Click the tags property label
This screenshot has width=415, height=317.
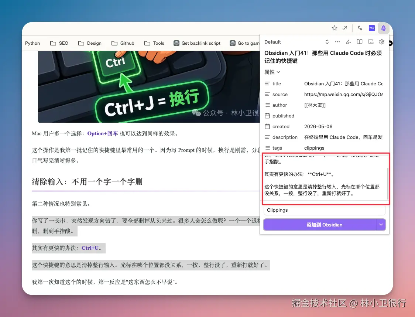(277, 148)
